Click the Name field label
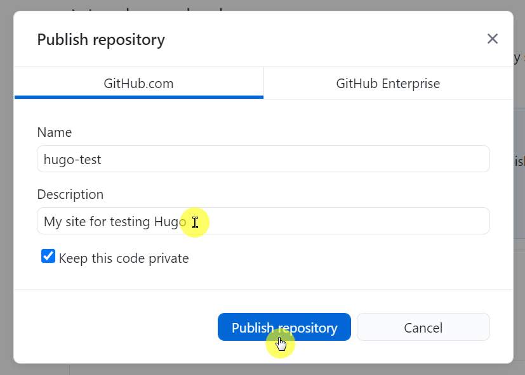525x375 pixels. 55,132
